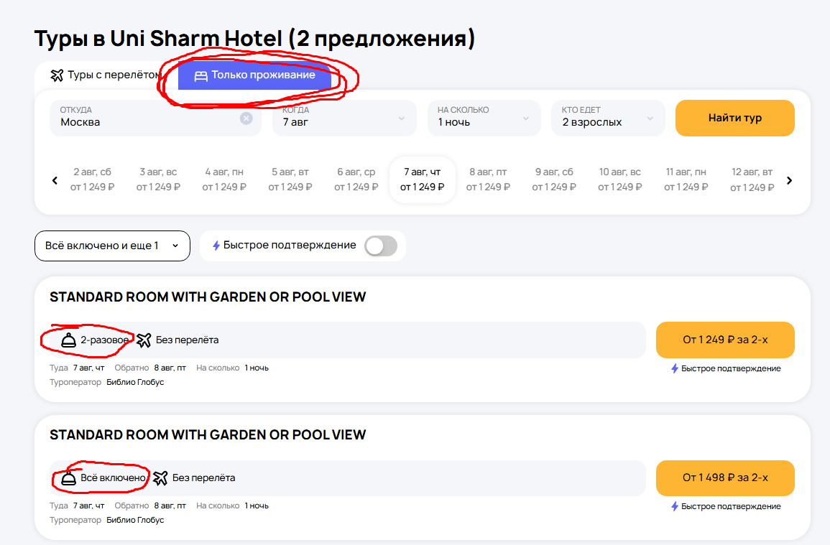Pick the 10 авг, вс date option
The image size is (830, 545).
coord(620,180)
